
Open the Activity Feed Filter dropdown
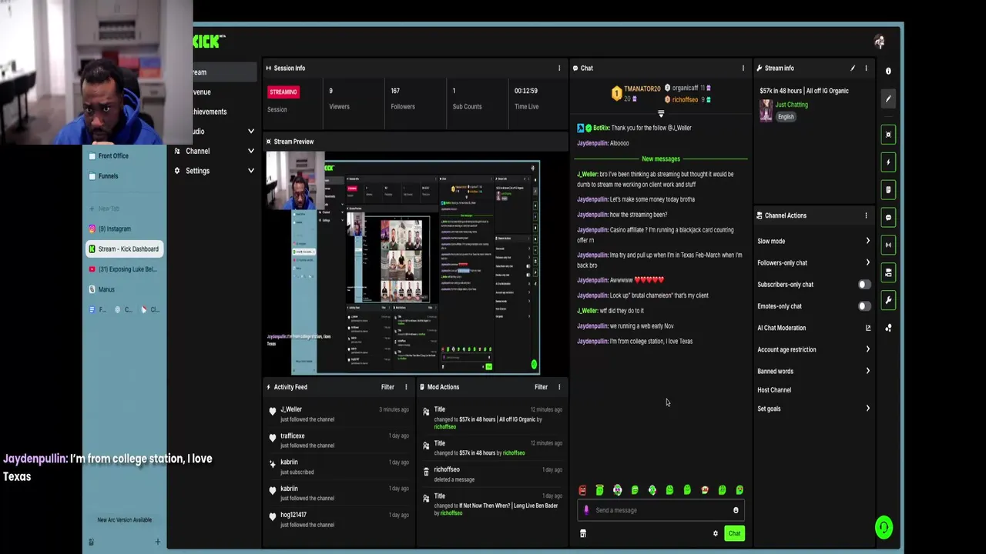[x=387, y=387]
